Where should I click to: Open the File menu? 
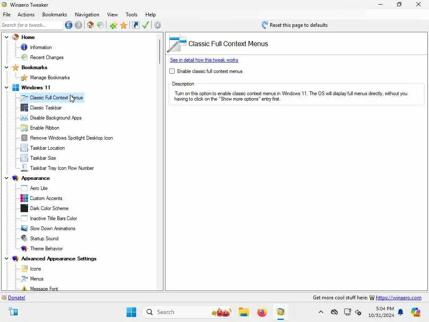(7, 15)
